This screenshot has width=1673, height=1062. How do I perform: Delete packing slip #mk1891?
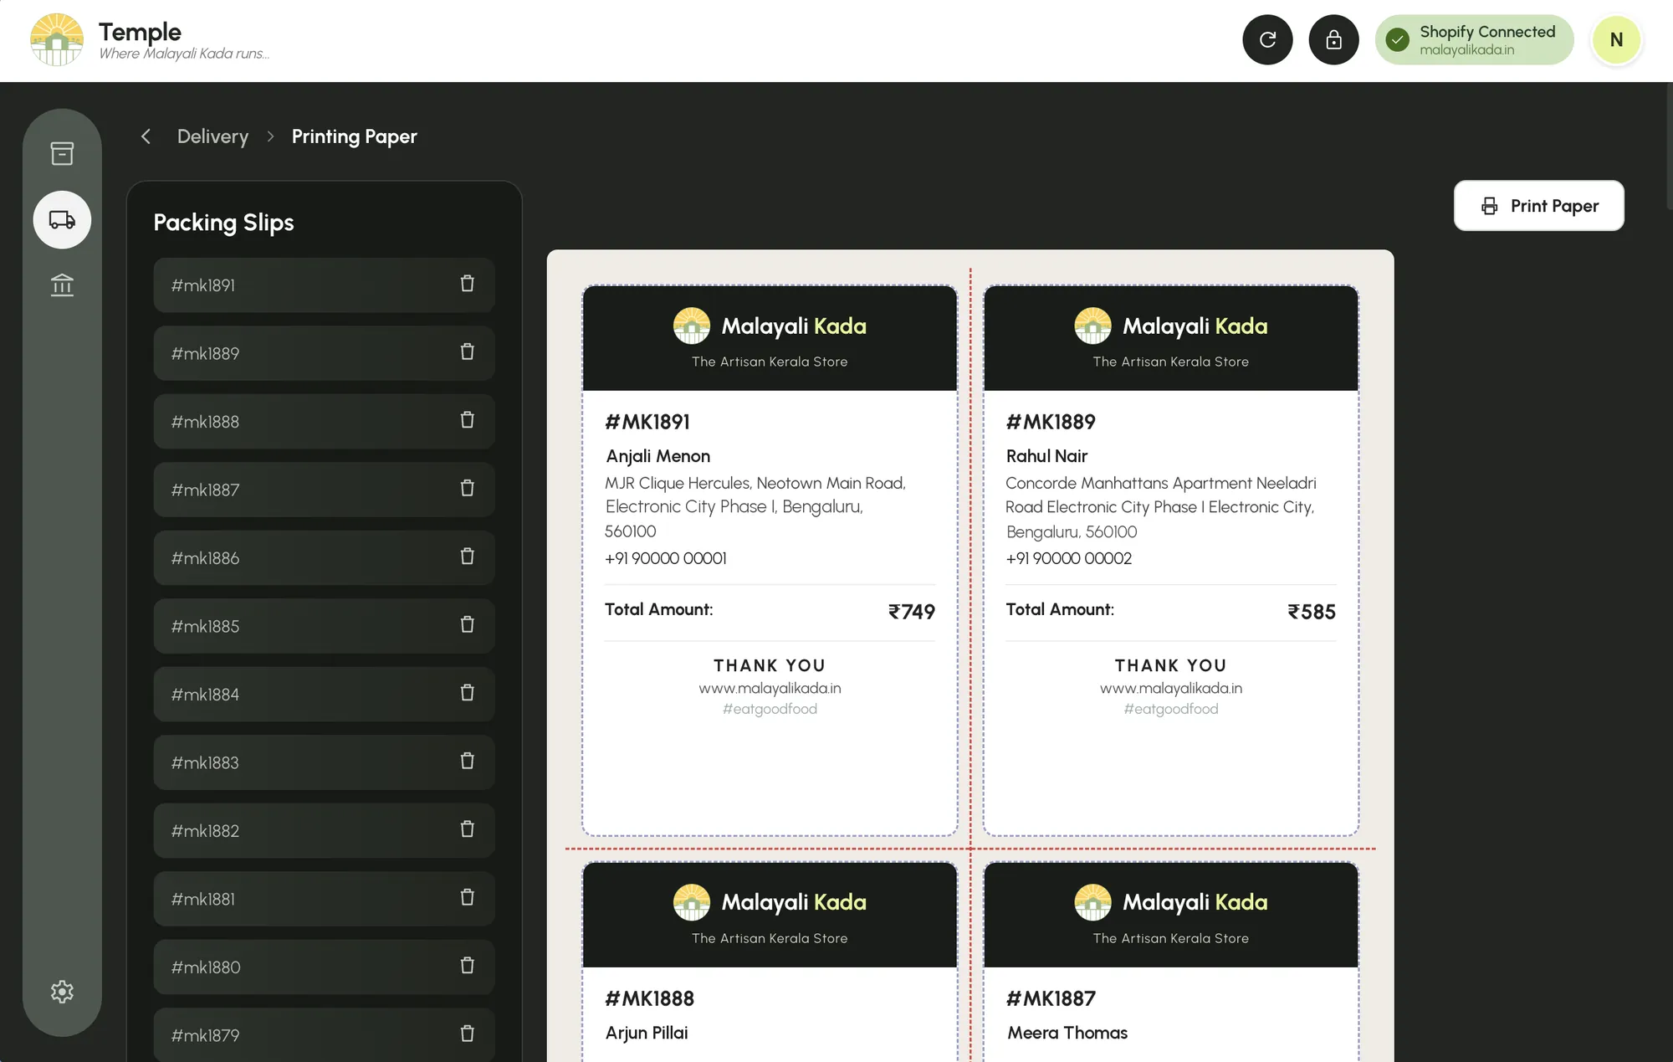pos(467,284)
